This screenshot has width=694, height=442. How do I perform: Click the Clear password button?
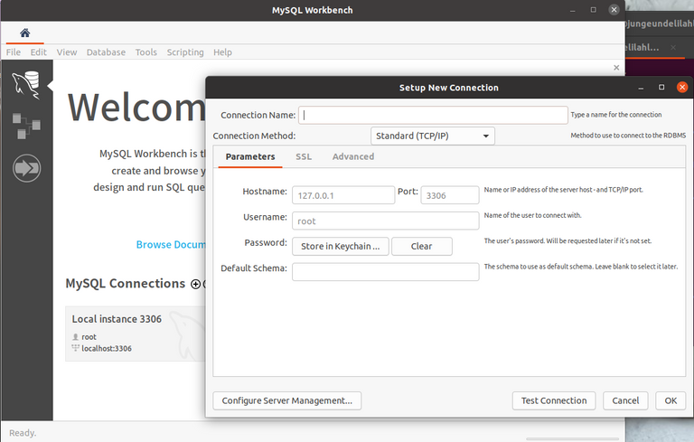pyautogui.click(x=422, y=246)
